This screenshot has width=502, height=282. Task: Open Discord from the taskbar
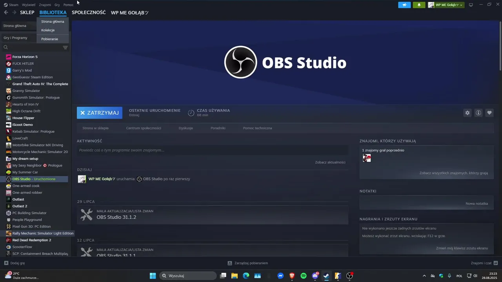pos(315,276)
